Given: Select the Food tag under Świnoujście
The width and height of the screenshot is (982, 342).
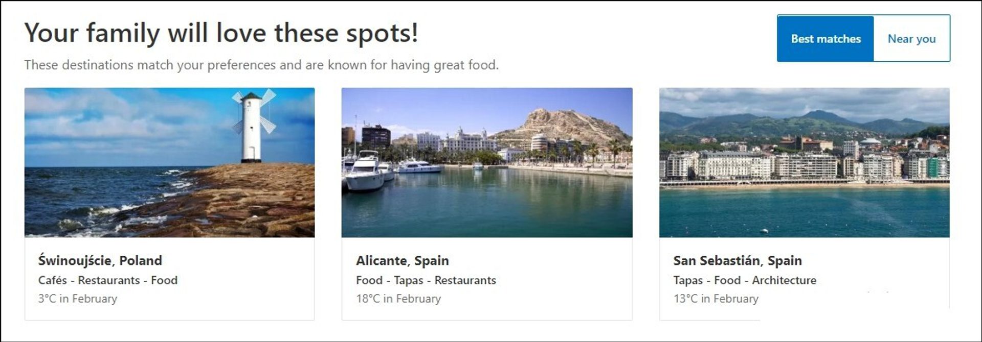Looking at the screenshot, I should tap(165, 280).
